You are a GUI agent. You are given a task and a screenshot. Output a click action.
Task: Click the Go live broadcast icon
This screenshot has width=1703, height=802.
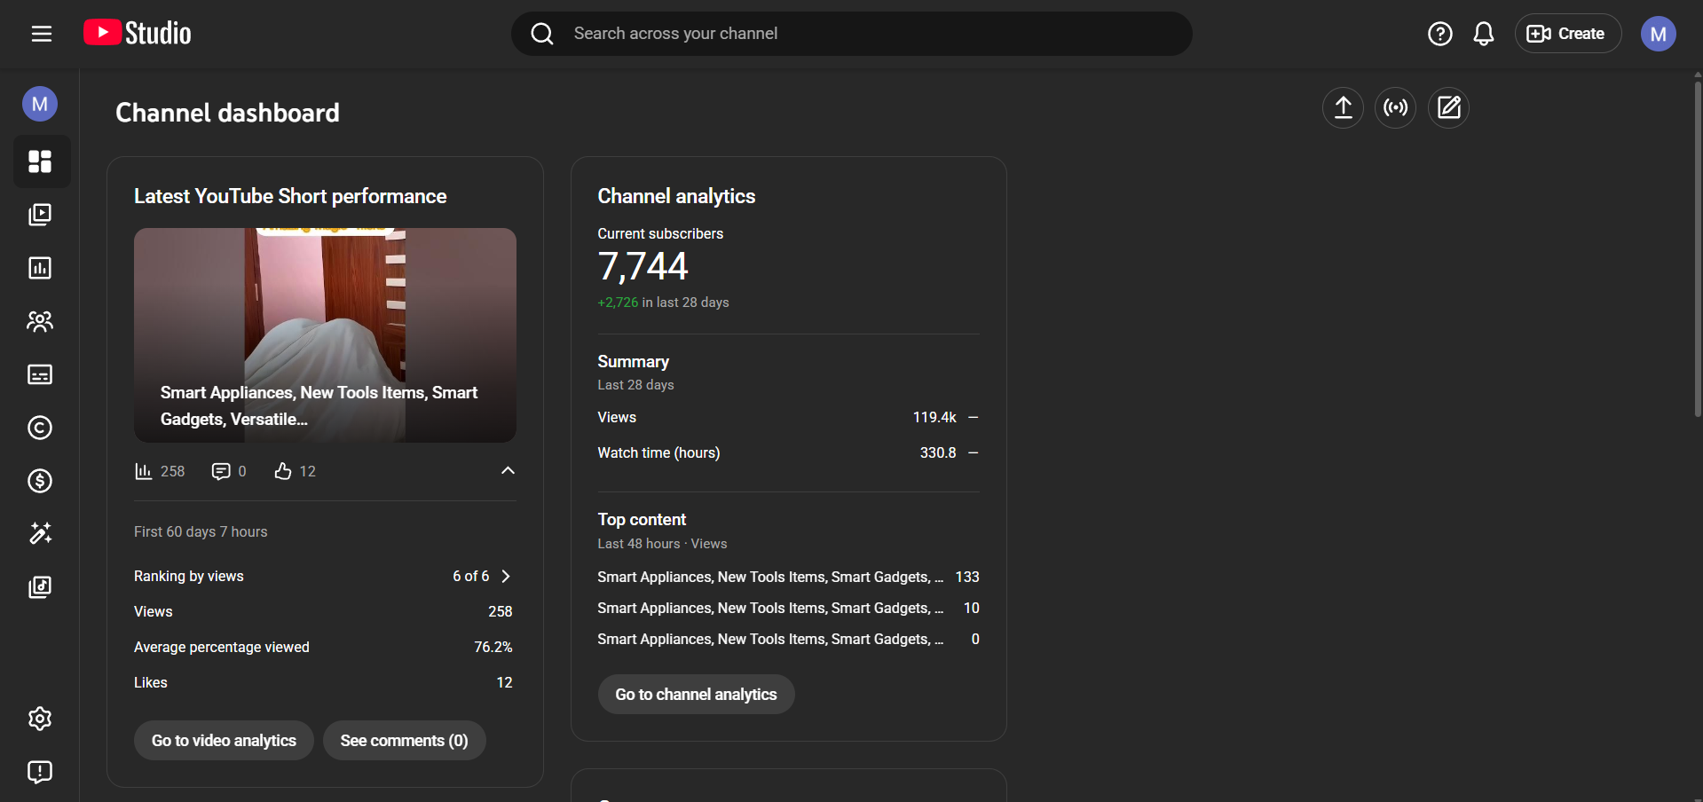click(1395, 108)
